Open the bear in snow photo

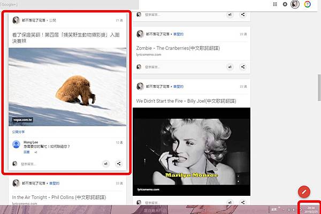(x=67, y=87)
